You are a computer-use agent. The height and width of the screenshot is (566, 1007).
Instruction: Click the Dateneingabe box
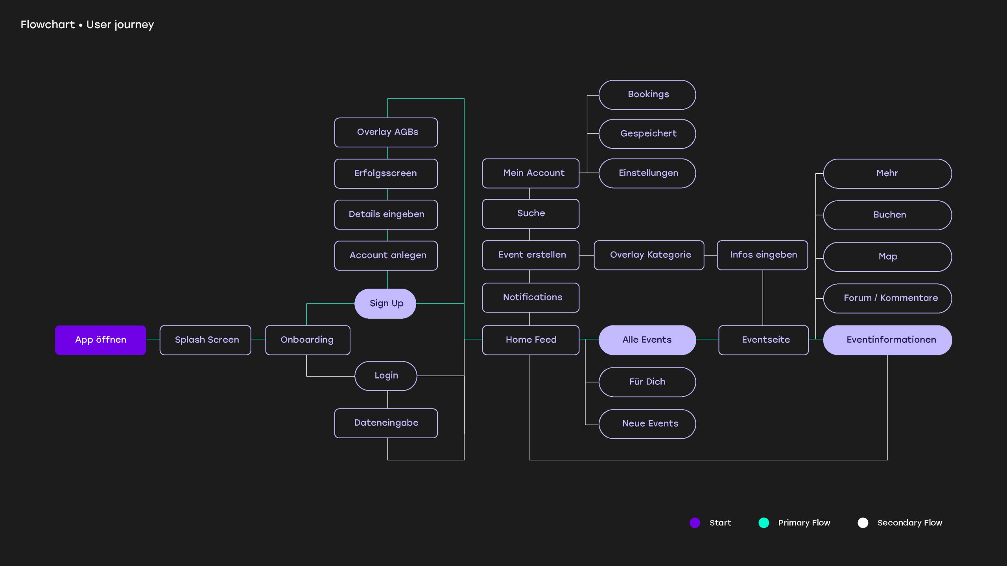(385, 423)
